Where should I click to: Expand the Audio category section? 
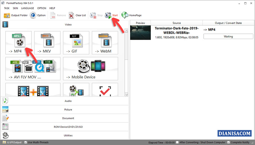point(68,101)
